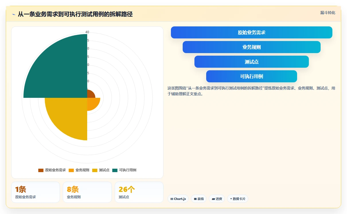Viewport: 347px width, 214px height.
Task: Select the 测试点 funnel stage bar
Action: point(252,62)
